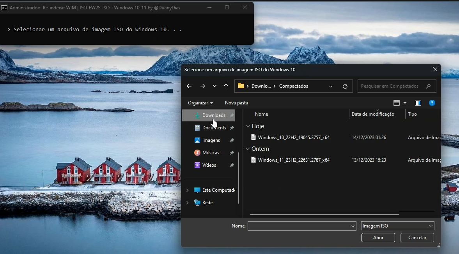The width and height of the screenshot is (459, 254).
Task: Click the refresh icon in the address bar
Action: [345, 86]
